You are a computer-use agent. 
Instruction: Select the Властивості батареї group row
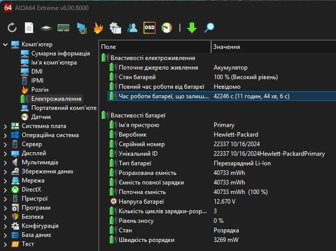pyautogui.click(x=218, y=115)
